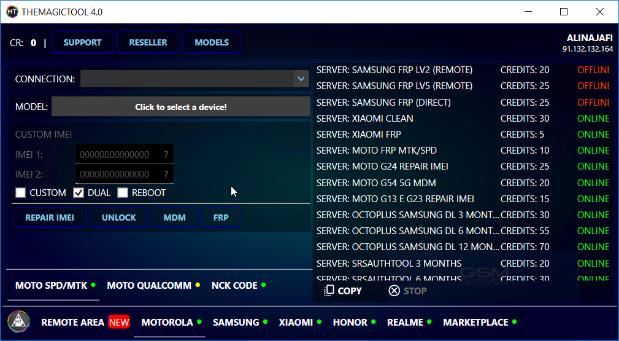This screenshot has width=619, height=341.
Task: Enable the REBOOT checkbox
Action: pos(123,193)
